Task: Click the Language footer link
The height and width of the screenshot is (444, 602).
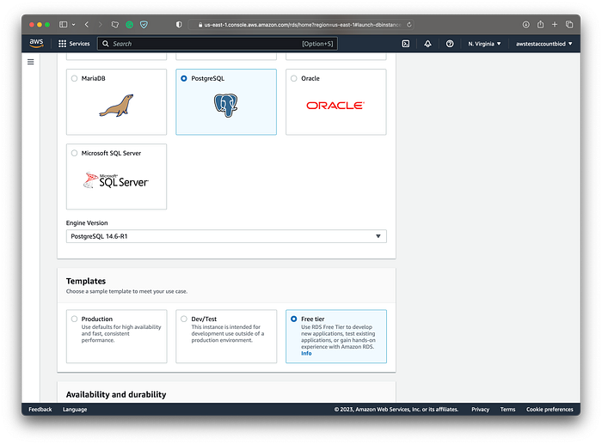Action: coord(75,409)
